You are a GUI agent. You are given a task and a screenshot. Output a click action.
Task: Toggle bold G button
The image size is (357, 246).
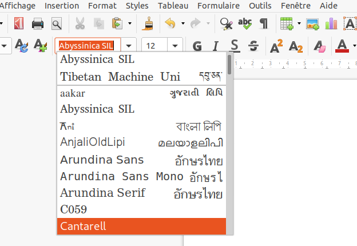click(x=197, y=46)
